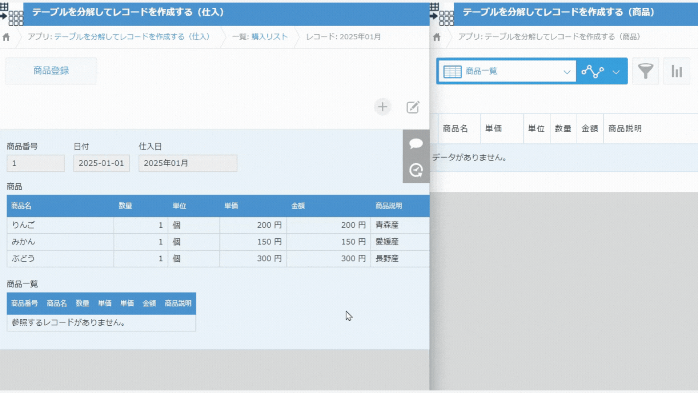The width and height of the screenshot is (698, 393).
Task: Open the app icon in right window header
Action: (x=442, y=14)
